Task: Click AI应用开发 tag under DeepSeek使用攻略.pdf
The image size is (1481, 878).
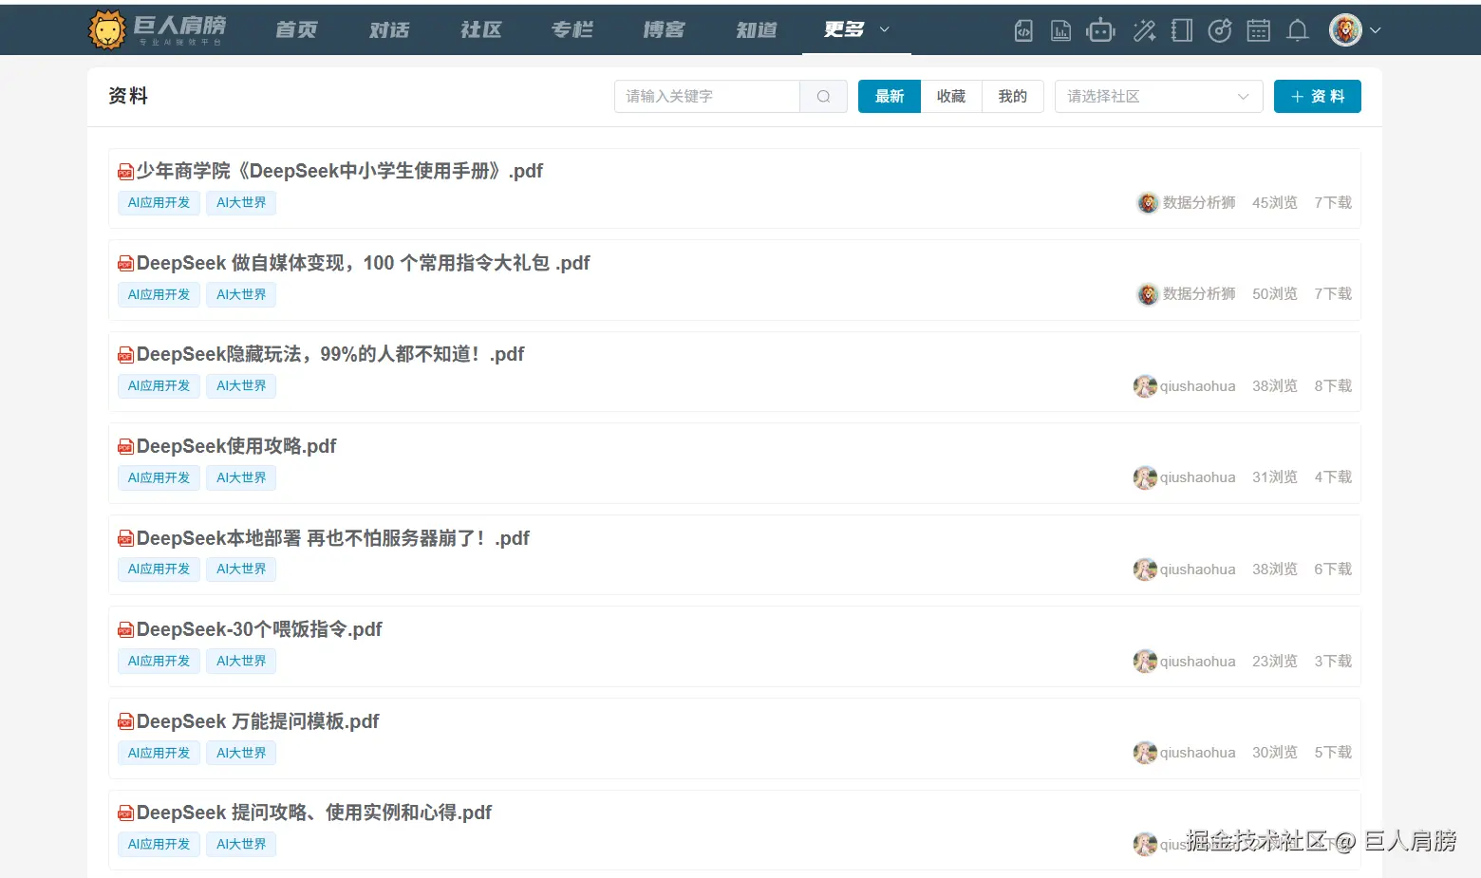Action: [159, 478]
